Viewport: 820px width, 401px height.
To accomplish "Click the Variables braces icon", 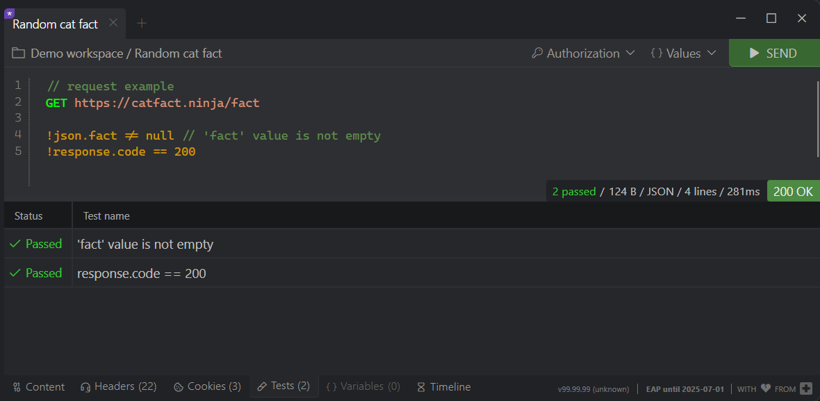I will (331, 387).
